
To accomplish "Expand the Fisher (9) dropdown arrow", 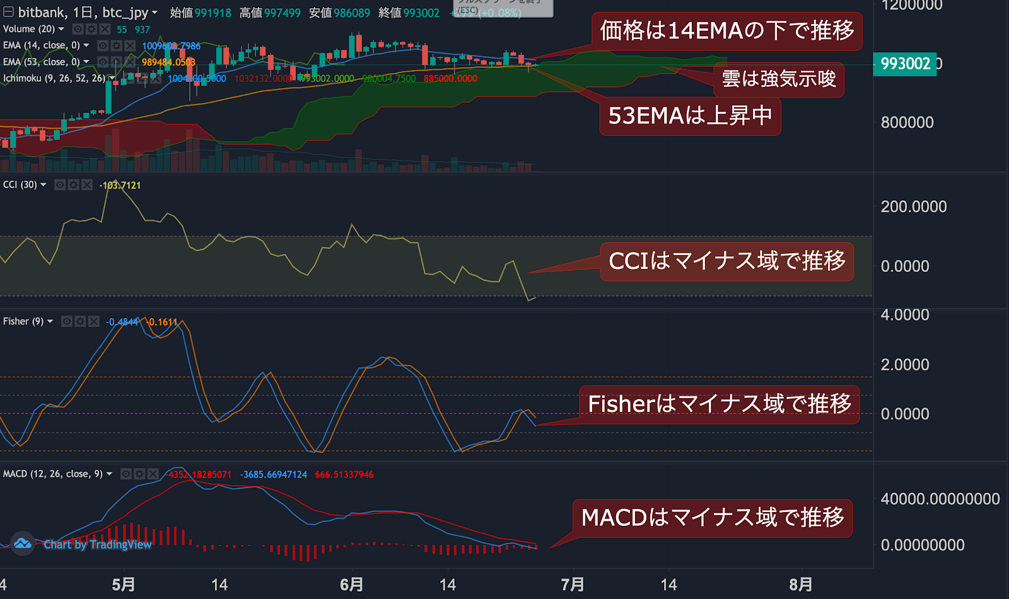I will (x=50, y=321).
